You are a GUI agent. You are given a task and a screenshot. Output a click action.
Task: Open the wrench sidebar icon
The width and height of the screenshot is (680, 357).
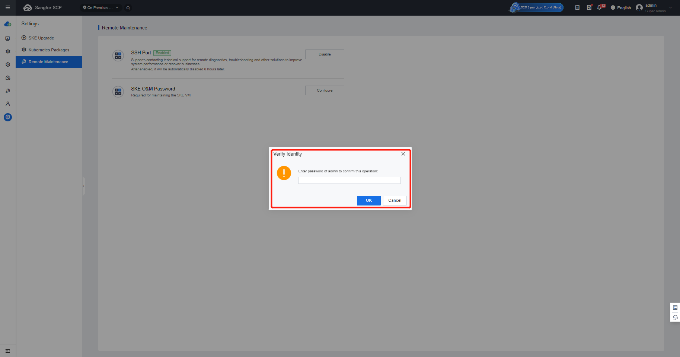coord(8,91)
